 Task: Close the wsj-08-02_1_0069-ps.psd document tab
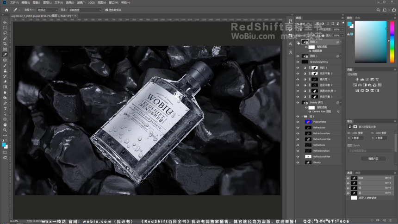(75, 16)
